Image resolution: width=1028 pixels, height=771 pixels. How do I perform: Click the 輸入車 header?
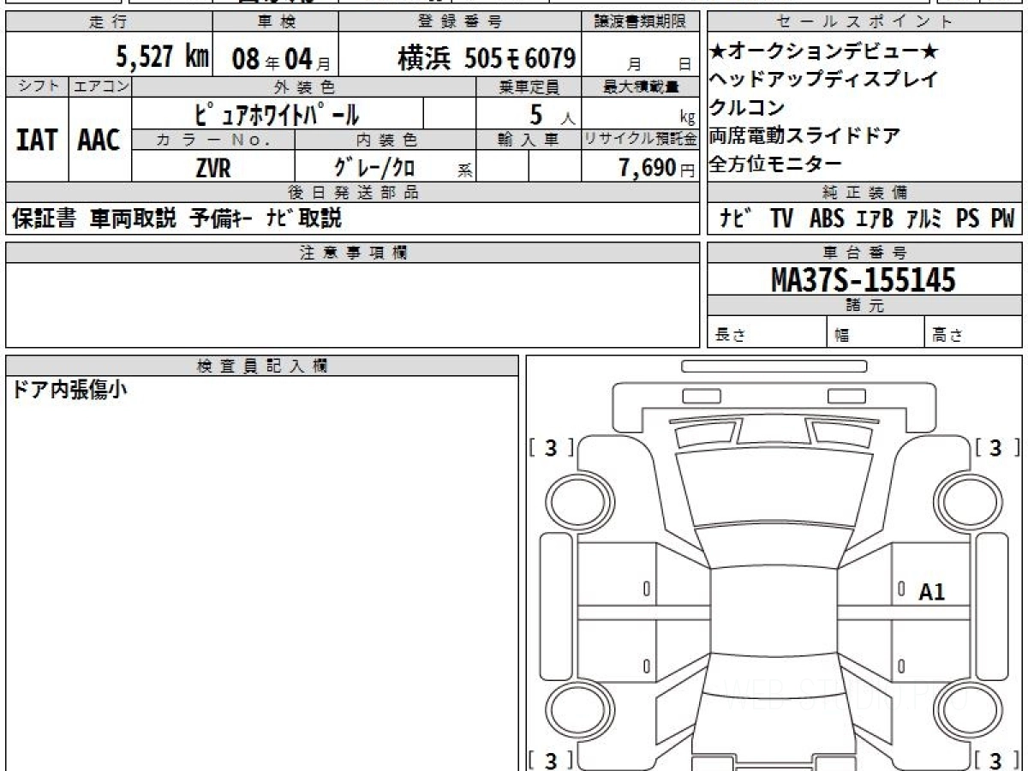pos(529,140)
